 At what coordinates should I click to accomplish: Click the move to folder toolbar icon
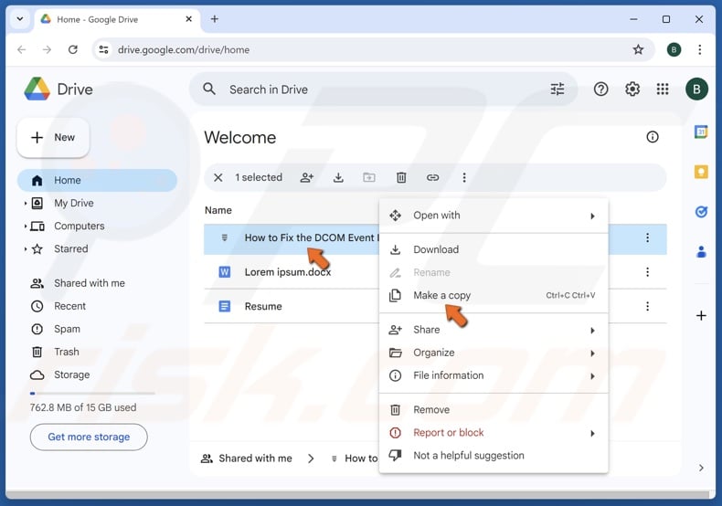369,177
